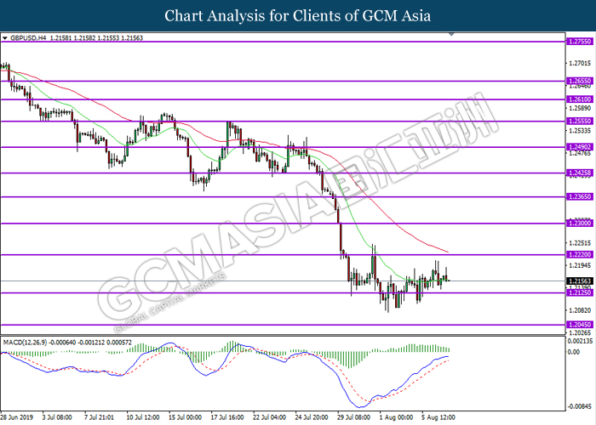Image resolution: width=596 pixels, height=425 pixels.
Task: Click the 24 Jul 20:00 time label
Action: coord(312,417)
